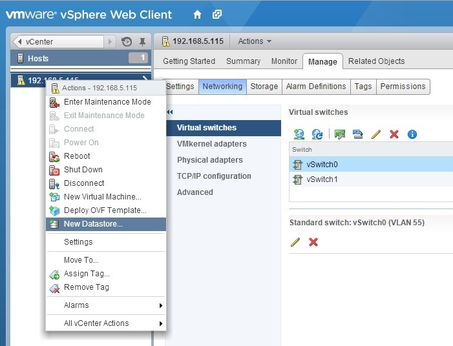This screenshot has height=346, width=453.
Task: Open VMkernel adapters section
Action: tap(224, 144)
